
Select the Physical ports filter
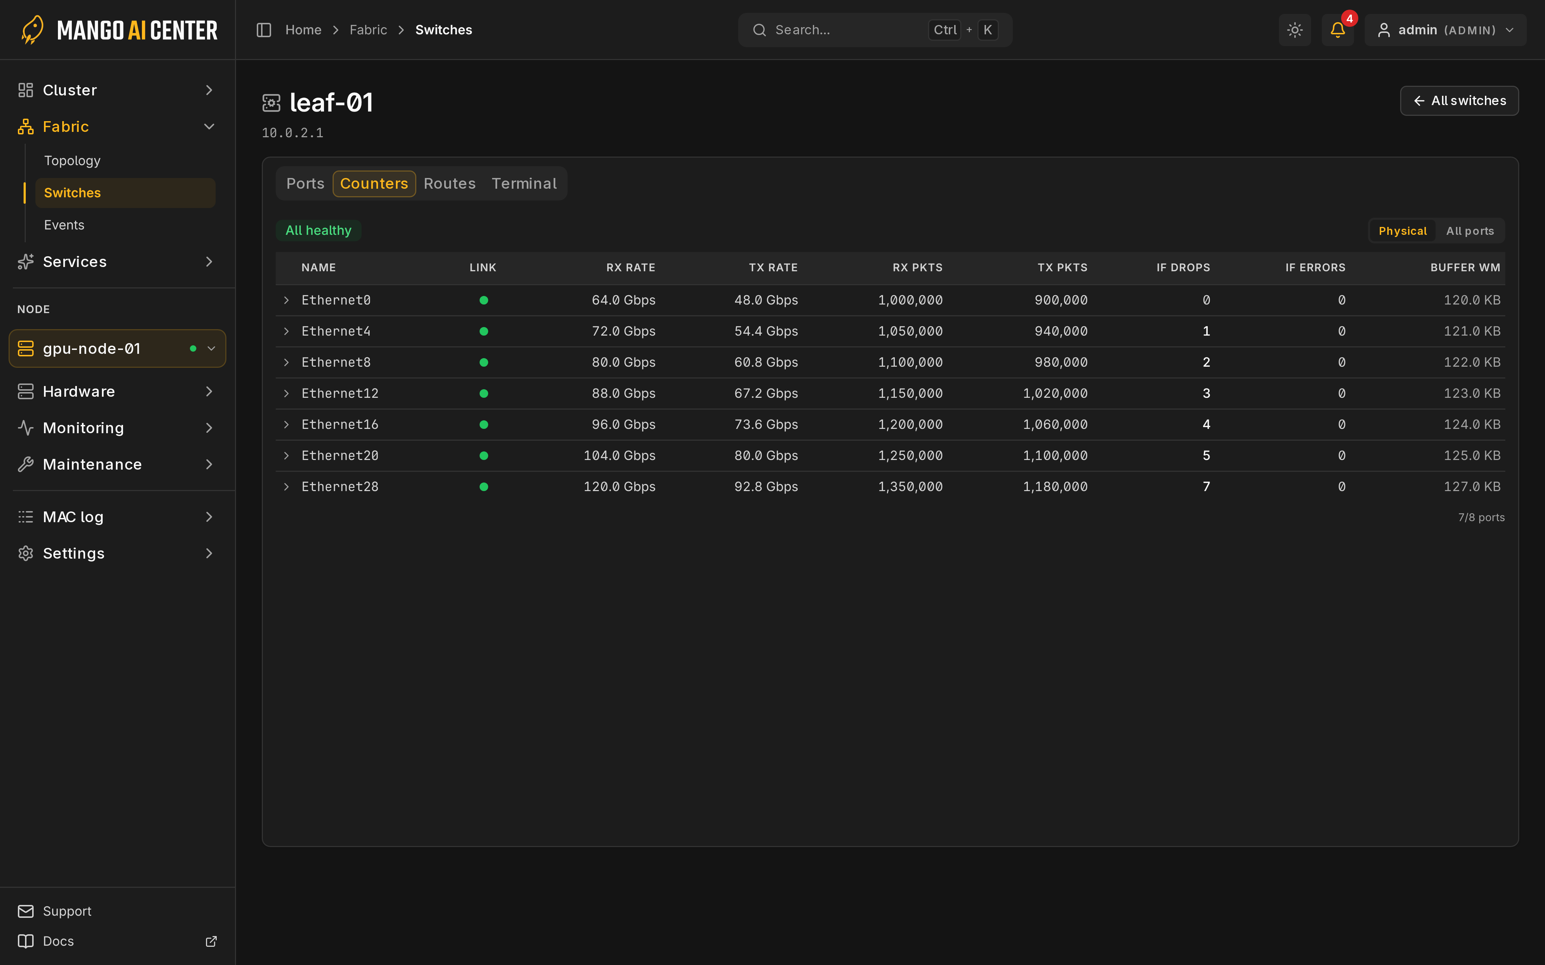1402,231
